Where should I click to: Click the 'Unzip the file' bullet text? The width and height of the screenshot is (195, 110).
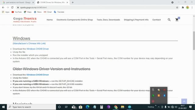[19, 52]
